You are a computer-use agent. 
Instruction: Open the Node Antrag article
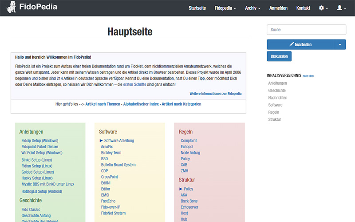[190, 153]
